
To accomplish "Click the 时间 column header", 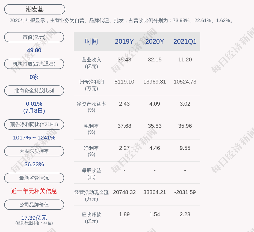I will [91, 41].
